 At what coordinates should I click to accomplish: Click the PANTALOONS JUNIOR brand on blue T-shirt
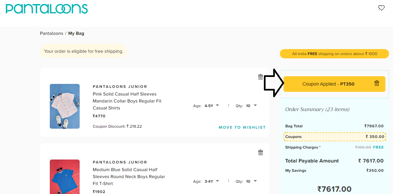(120, 162)
